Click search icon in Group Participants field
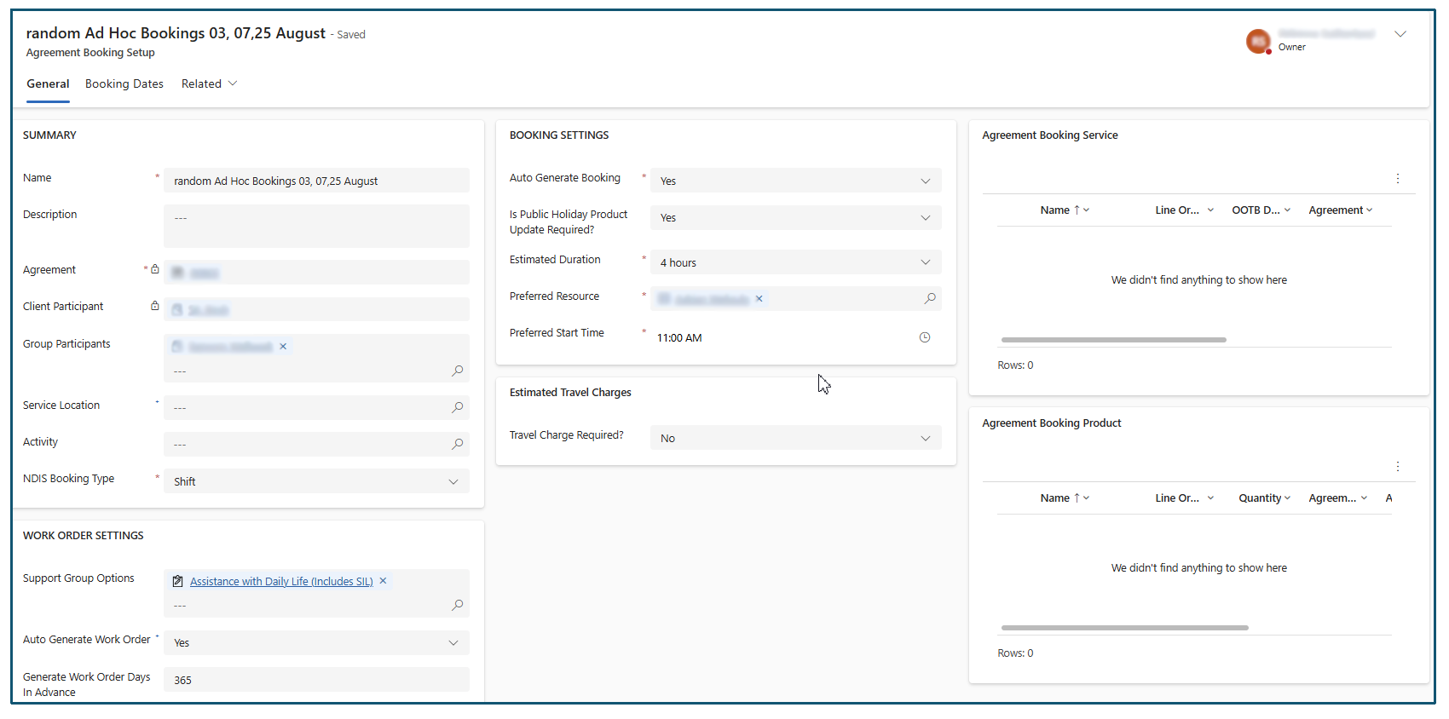Viewport: 1449px width, 719px height. click(458, 371)
